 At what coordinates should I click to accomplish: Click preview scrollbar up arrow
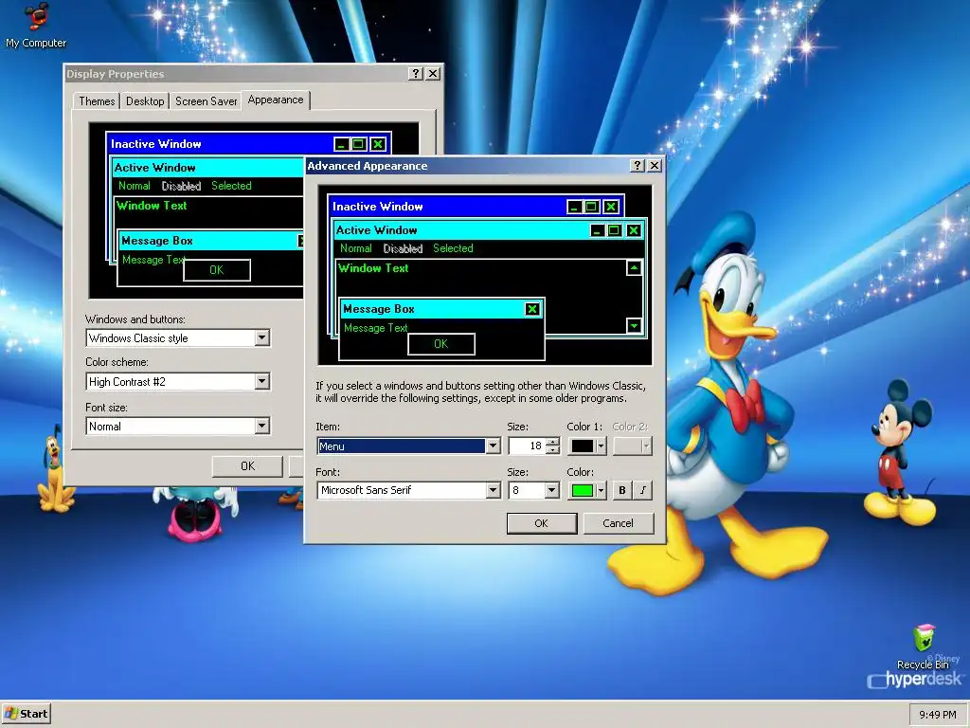click(x=634, y=268)
